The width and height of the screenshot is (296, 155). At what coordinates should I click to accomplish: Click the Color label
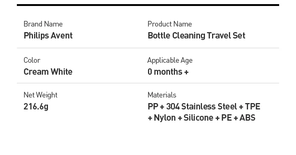point(32,60)
